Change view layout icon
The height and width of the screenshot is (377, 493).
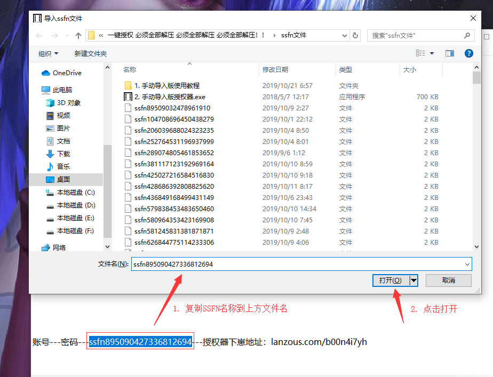420,53
